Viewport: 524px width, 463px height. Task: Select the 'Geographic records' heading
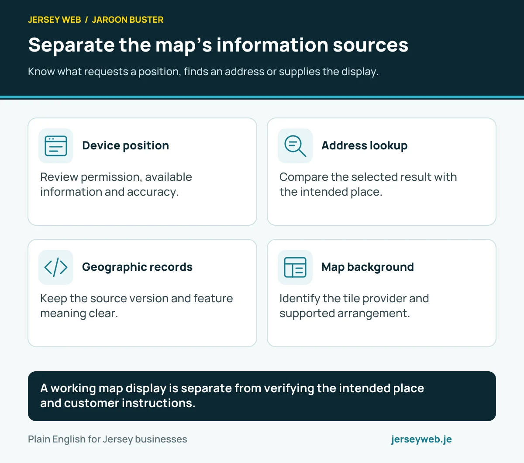[137, 267]
